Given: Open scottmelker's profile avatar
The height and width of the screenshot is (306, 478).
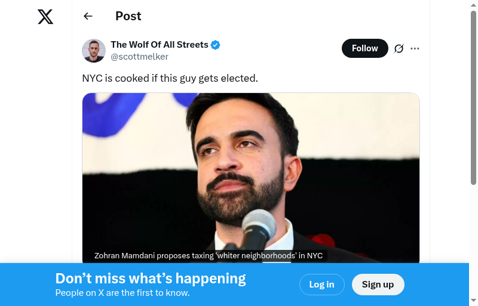Looking at the screenshot, I should pyautogui.click(x=94, y=51).
